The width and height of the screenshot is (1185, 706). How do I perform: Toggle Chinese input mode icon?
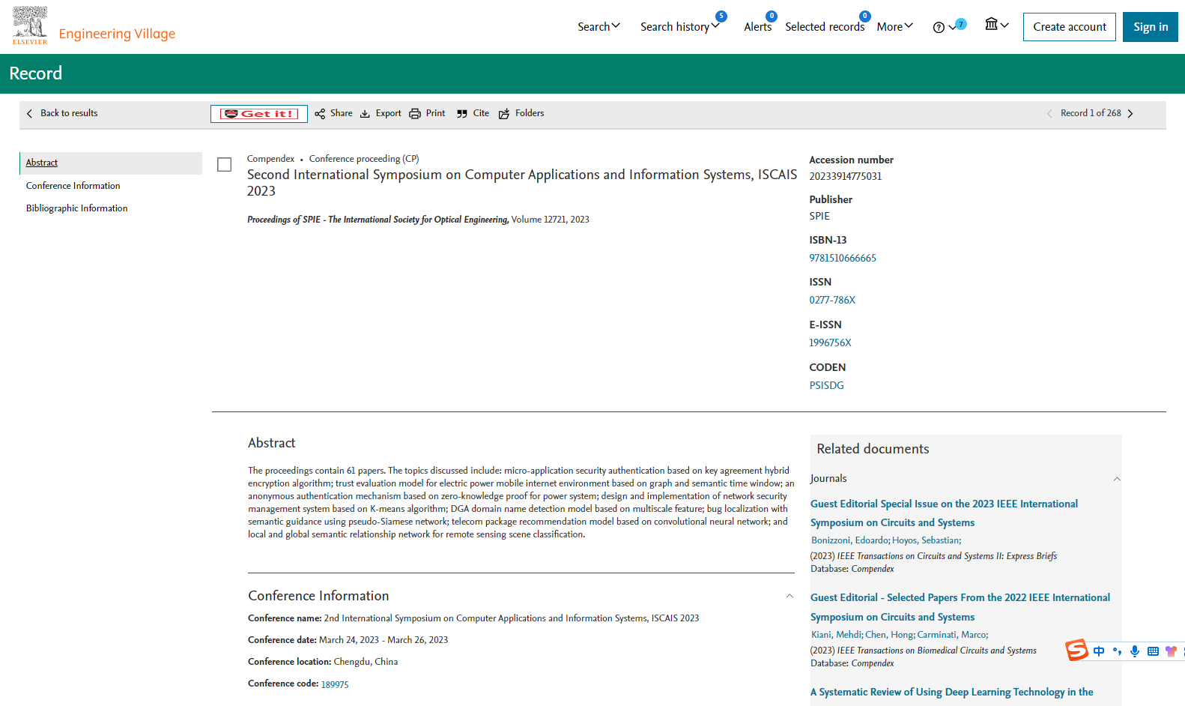click(1099, 651)
